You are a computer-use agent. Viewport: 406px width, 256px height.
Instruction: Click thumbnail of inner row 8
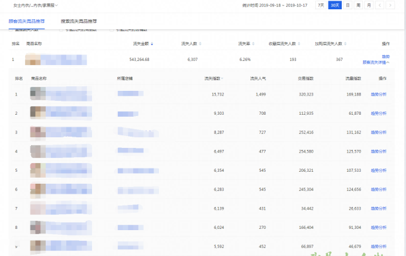point(38,227)
